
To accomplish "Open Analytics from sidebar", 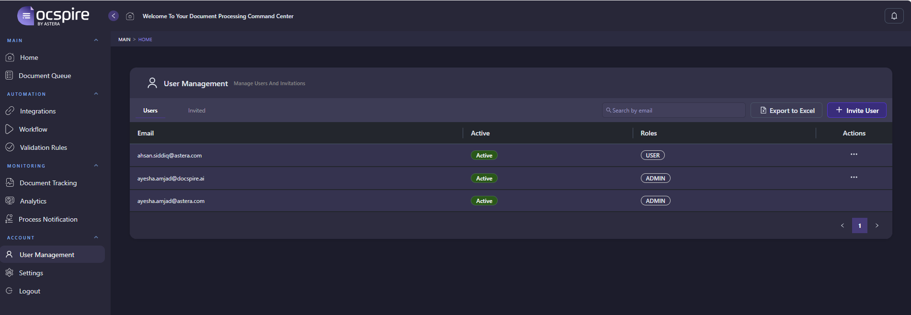I will (x=33, y=201).
